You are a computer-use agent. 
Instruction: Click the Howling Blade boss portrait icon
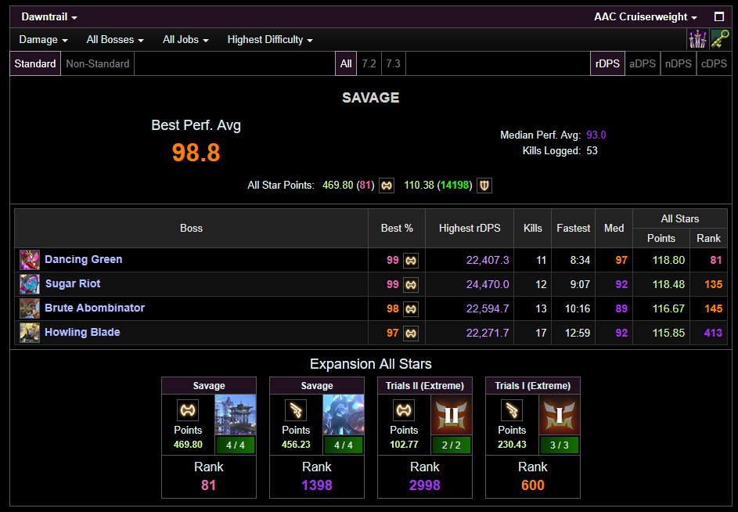(30, 333)
